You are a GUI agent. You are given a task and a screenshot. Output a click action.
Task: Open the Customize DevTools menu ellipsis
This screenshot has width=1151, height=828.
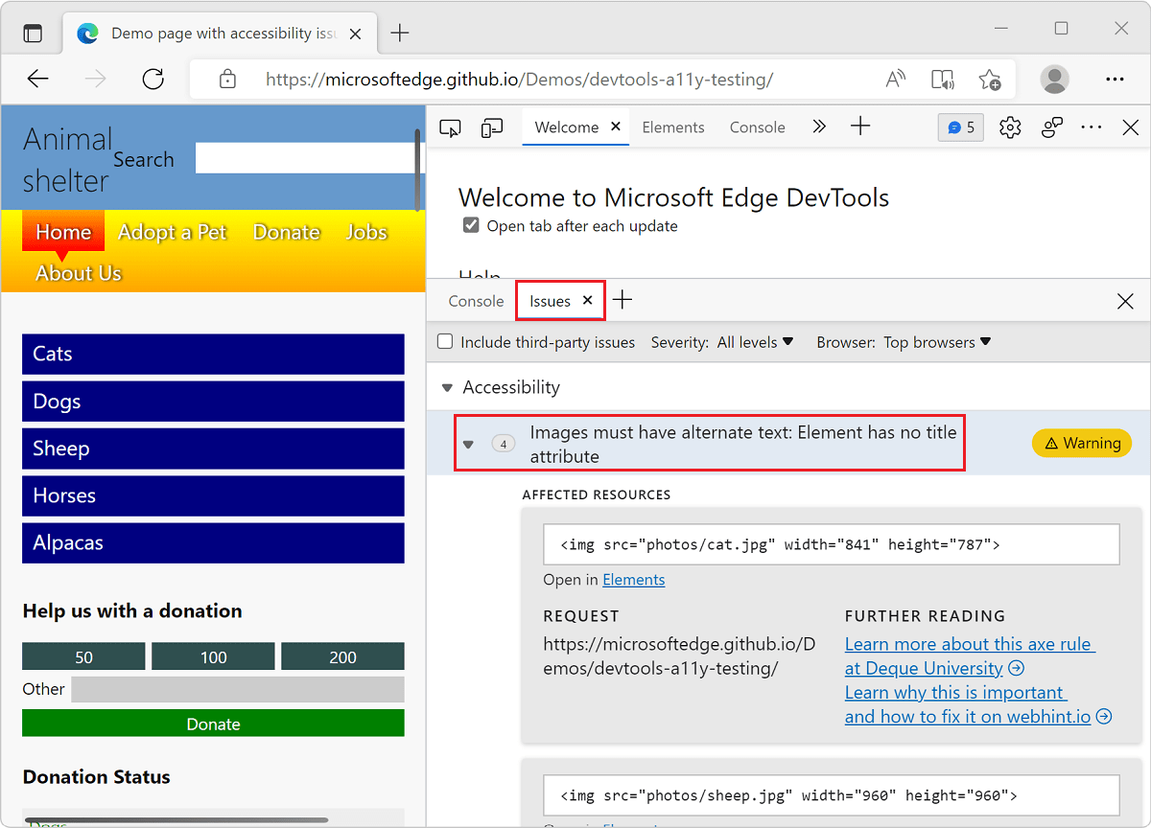[x=1092, y=126]
